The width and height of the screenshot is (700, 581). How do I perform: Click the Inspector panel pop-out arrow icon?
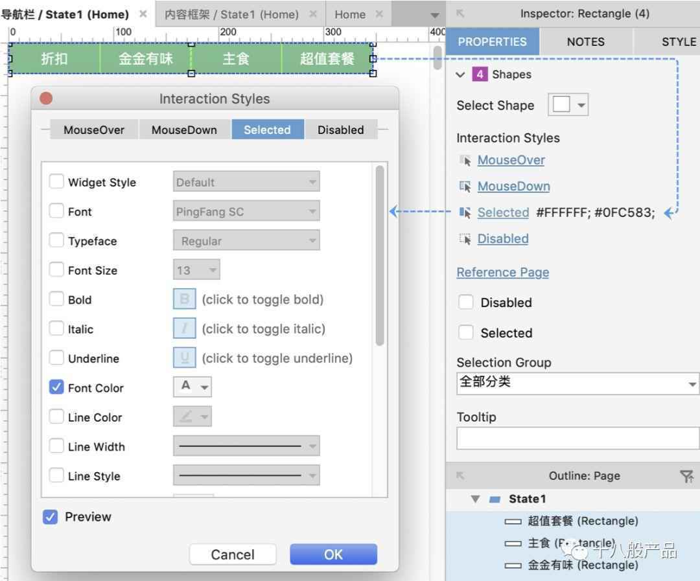pos(460,14)
